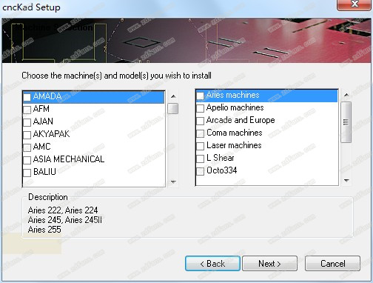Proceed with the Next button

click(x=269, y=264)
